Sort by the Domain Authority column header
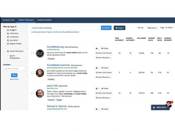Image resolution: width=175 pixels, height=131 pixels. pyautogui.click(x=130, y=39)
